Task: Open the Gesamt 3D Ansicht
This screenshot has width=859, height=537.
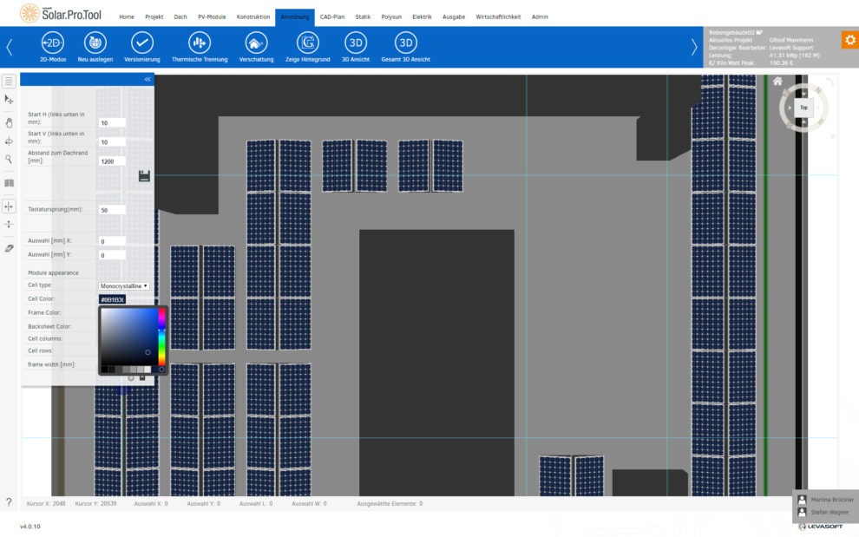Action: (x=405, y=43)
